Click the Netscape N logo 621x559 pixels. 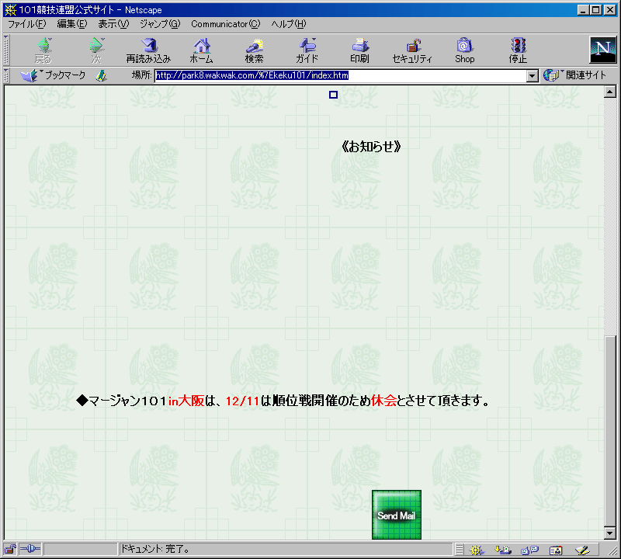tap(603, 50)
